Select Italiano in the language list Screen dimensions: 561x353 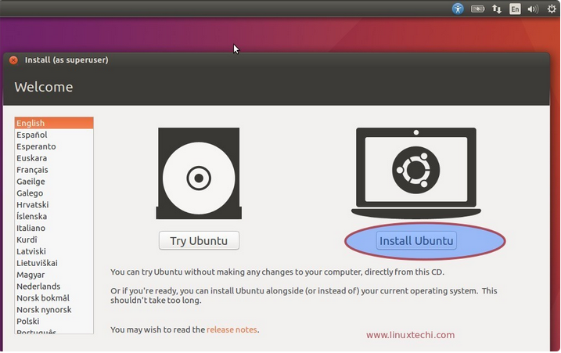tap(54, 228)
